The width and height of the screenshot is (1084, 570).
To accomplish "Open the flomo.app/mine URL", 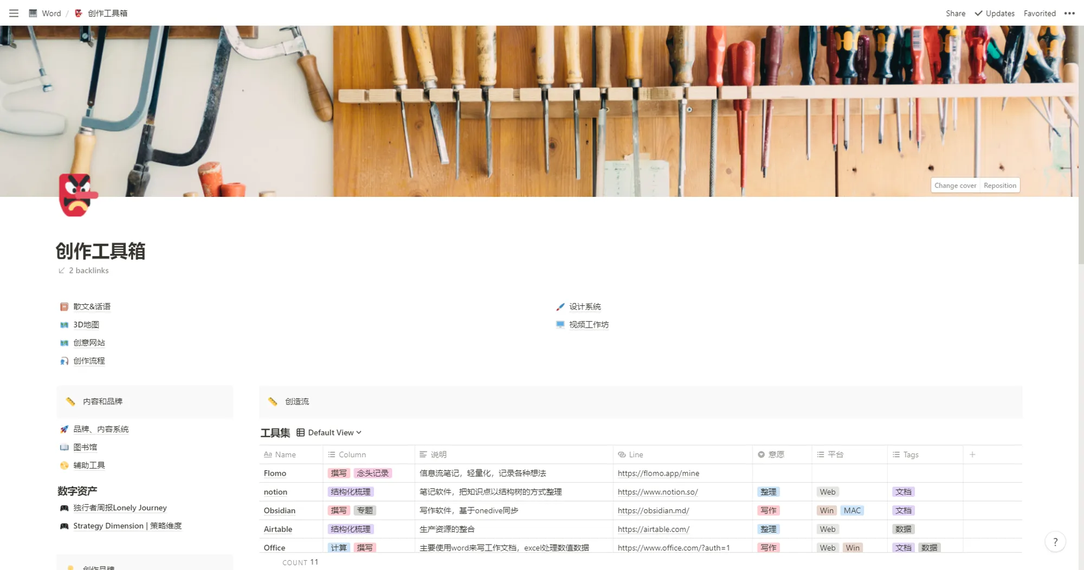I will (x=658, y=473).
